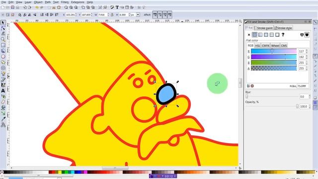Choose Swatch paint button
Viewport: 318px width, 179px height.
(x=277, y=35)
